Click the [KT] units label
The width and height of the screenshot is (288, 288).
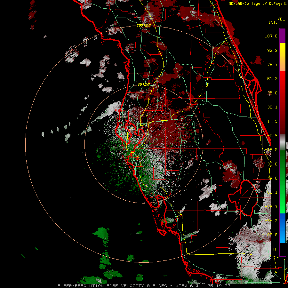273,22
